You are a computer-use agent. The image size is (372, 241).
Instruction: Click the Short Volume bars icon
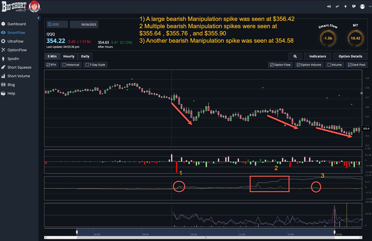pyautogui.click(x=3, y=76)
